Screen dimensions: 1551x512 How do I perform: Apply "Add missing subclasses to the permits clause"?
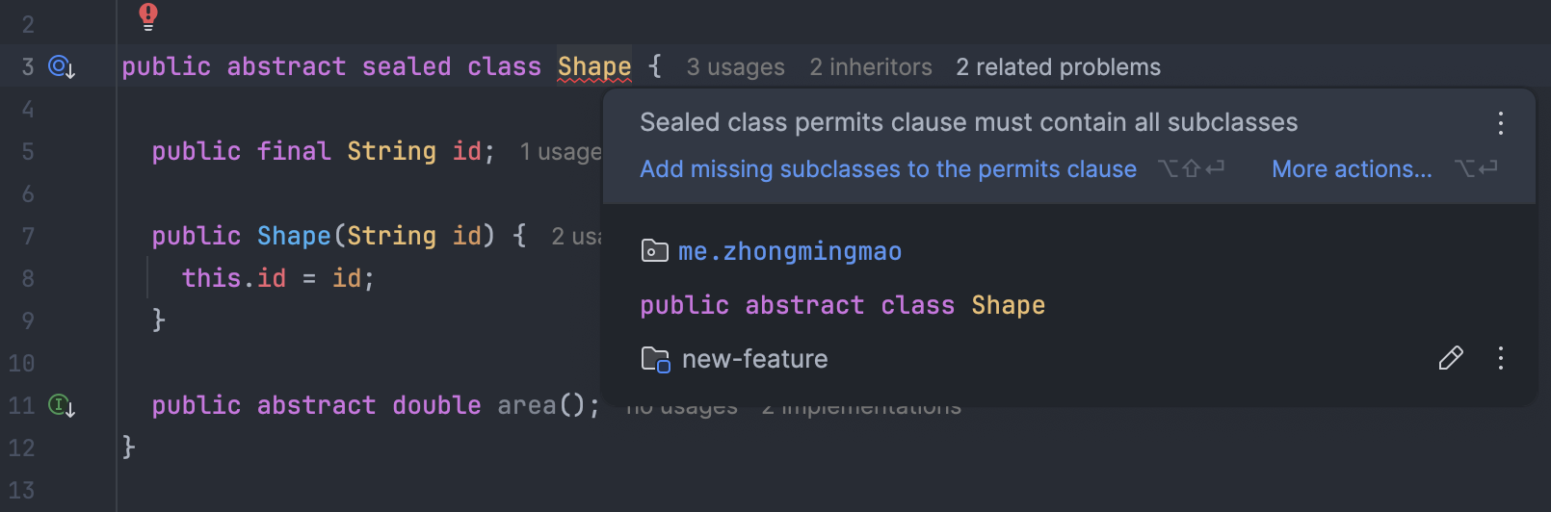pyautogui.click(x=887, y=169)
